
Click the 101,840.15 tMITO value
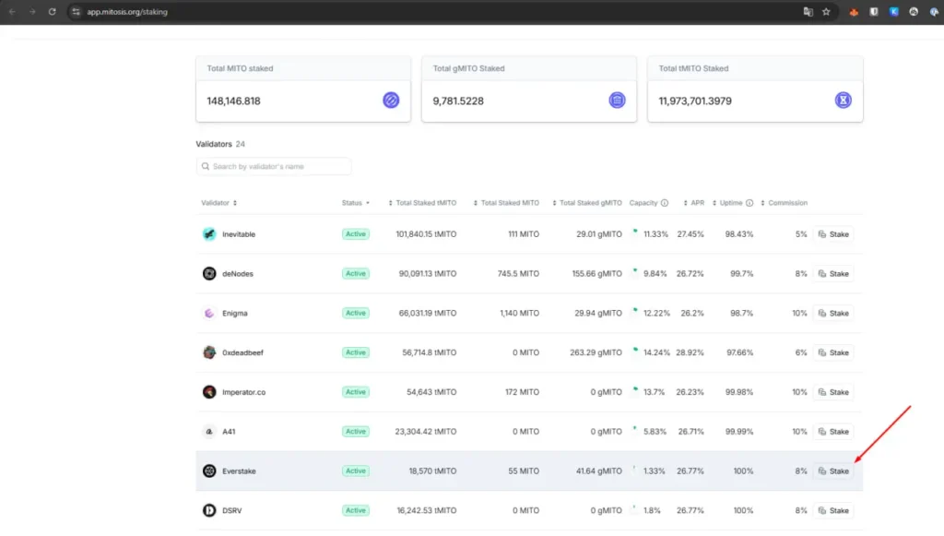point(426,234)
